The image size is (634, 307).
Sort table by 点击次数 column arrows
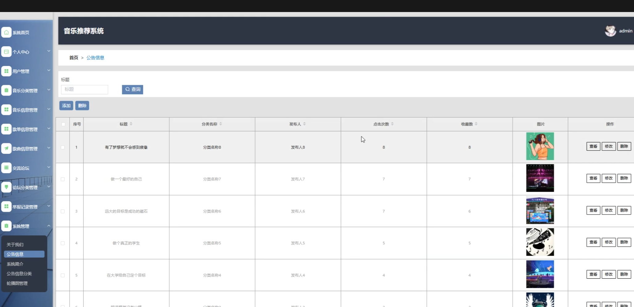(x=392, y=124)
